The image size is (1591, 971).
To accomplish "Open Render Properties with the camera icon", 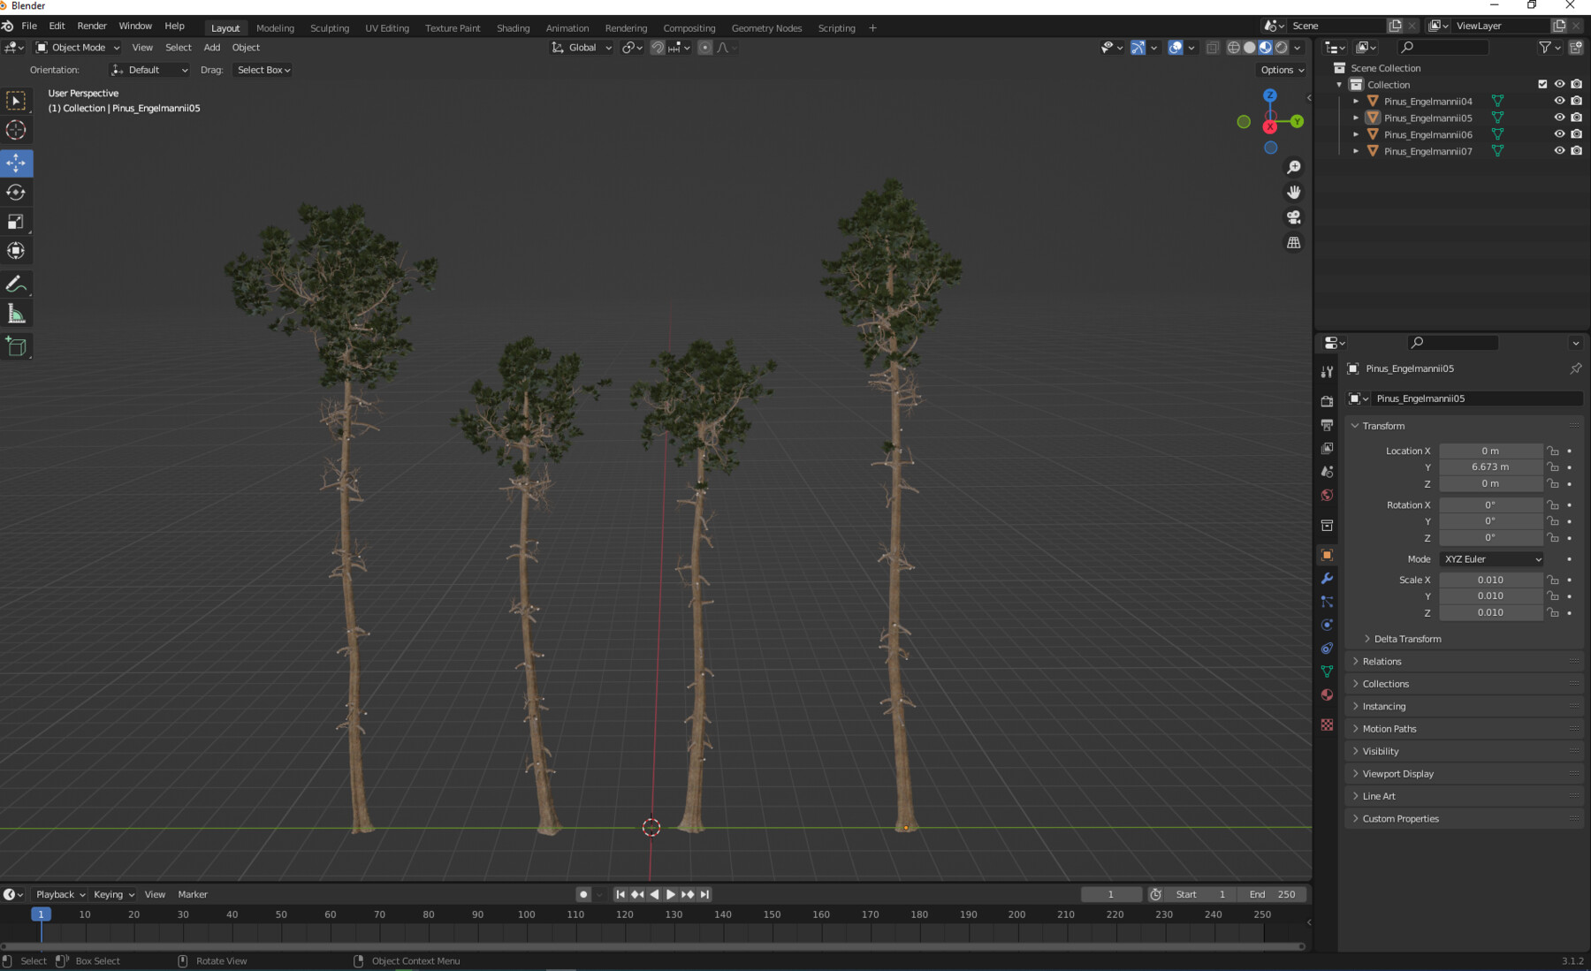I will click(1327, 400).
